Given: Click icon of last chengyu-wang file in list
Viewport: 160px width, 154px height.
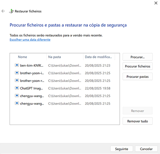Looking at the screenshot, I should [x=17, y=103].
